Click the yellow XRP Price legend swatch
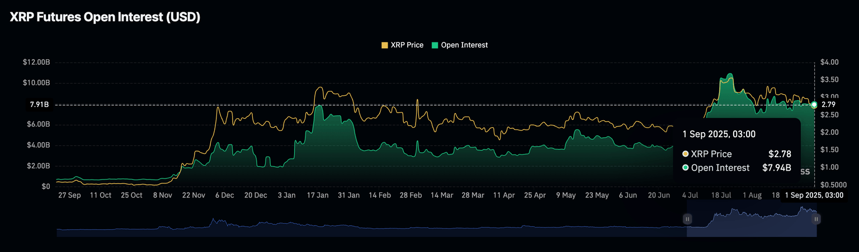Image resolution: width=859 pixels, height=252 pixels. coord(384,45)
